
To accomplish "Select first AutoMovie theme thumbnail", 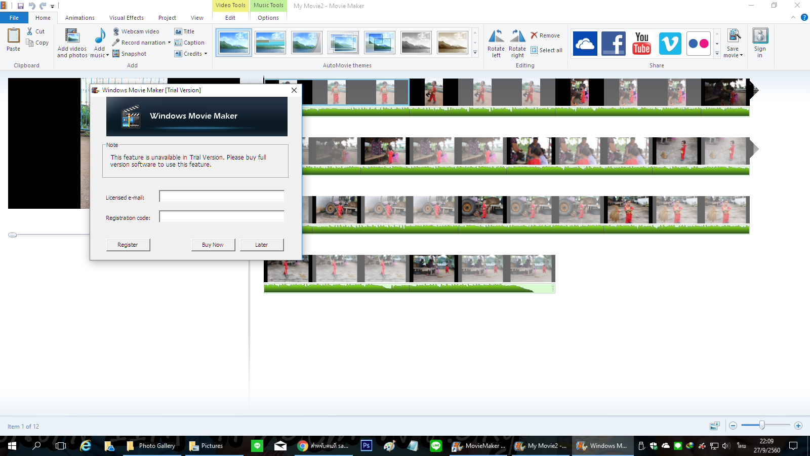I will (234, 43).
